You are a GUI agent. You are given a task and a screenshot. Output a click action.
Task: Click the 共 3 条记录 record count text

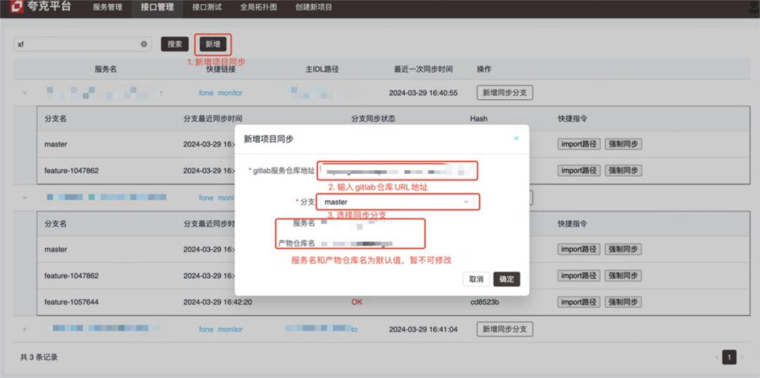coord(39,357)
